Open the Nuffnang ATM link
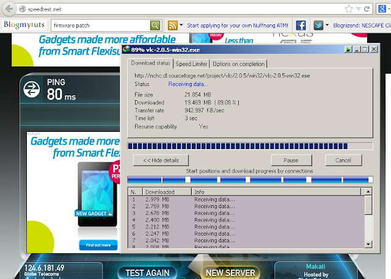Image resolution: width=391 pixels, height=279 pixels. [x=238, y=26]
